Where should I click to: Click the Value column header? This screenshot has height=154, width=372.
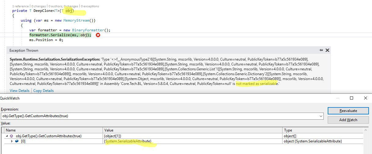pyautogui.click(x=193, y=130)
